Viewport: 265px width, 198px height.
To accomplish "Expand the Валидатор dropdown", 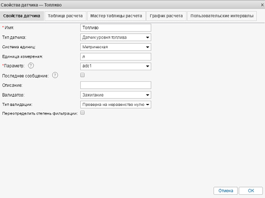I will 116,95.
